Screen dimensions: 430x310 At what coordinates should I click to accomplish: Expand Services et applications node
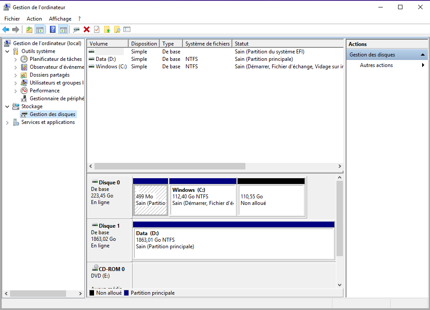(7, 123)
